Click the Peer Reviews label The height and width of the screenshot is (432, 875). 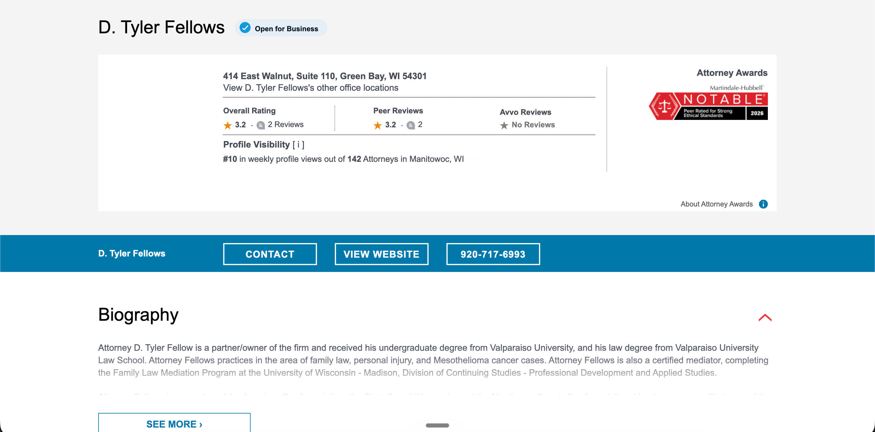398,111
